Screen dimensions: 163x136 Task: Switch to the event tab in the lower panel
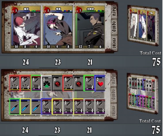[x=113, y=111]
